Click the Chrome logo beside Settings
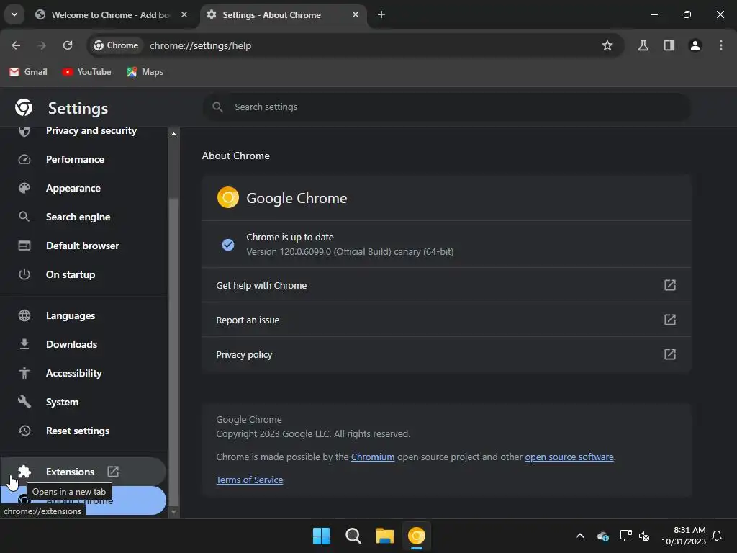This screenshot has width=737, height=553. tap(24, 108)
